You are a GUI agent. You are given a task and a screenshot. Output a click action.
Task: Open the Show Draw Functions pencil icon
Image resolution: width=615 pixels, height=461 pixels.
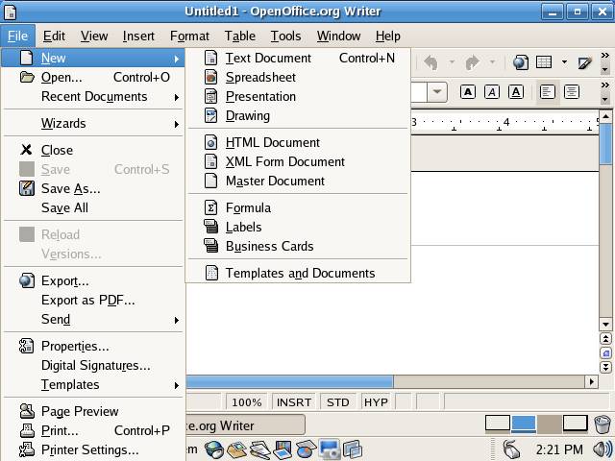pyautogui.click(x=584, y=62)
